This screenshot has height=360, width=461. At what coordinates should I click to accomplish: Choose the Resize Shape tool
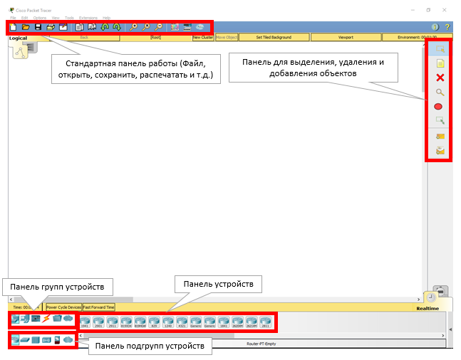coord(440,120)
